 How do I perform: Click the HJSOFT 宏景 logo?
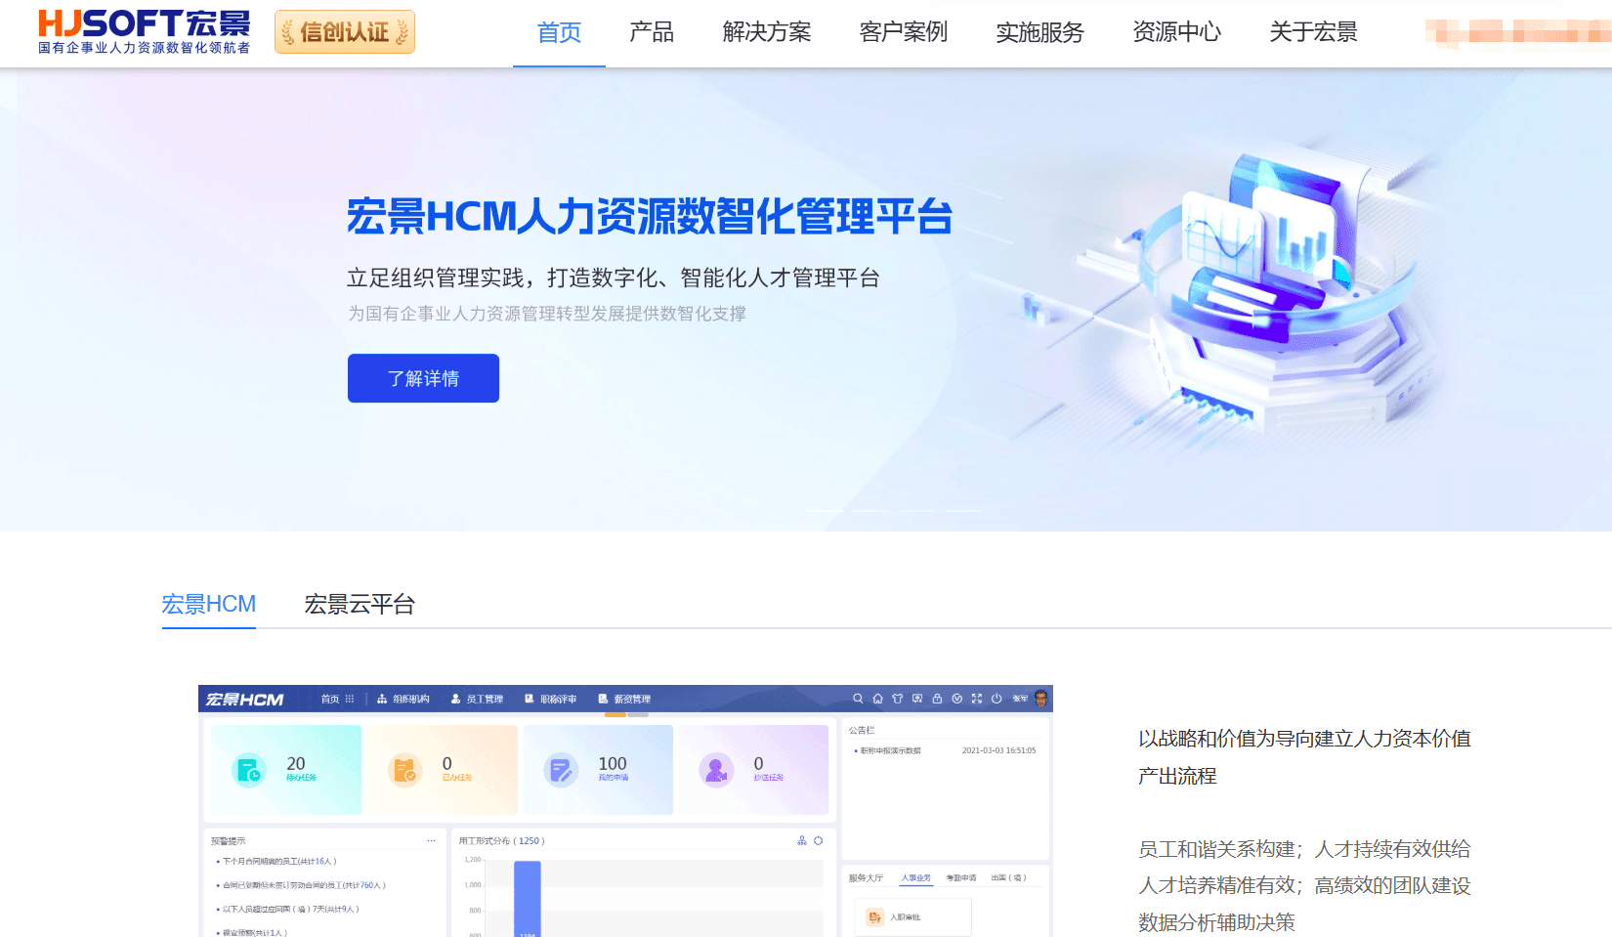click(x=144, y=31)
